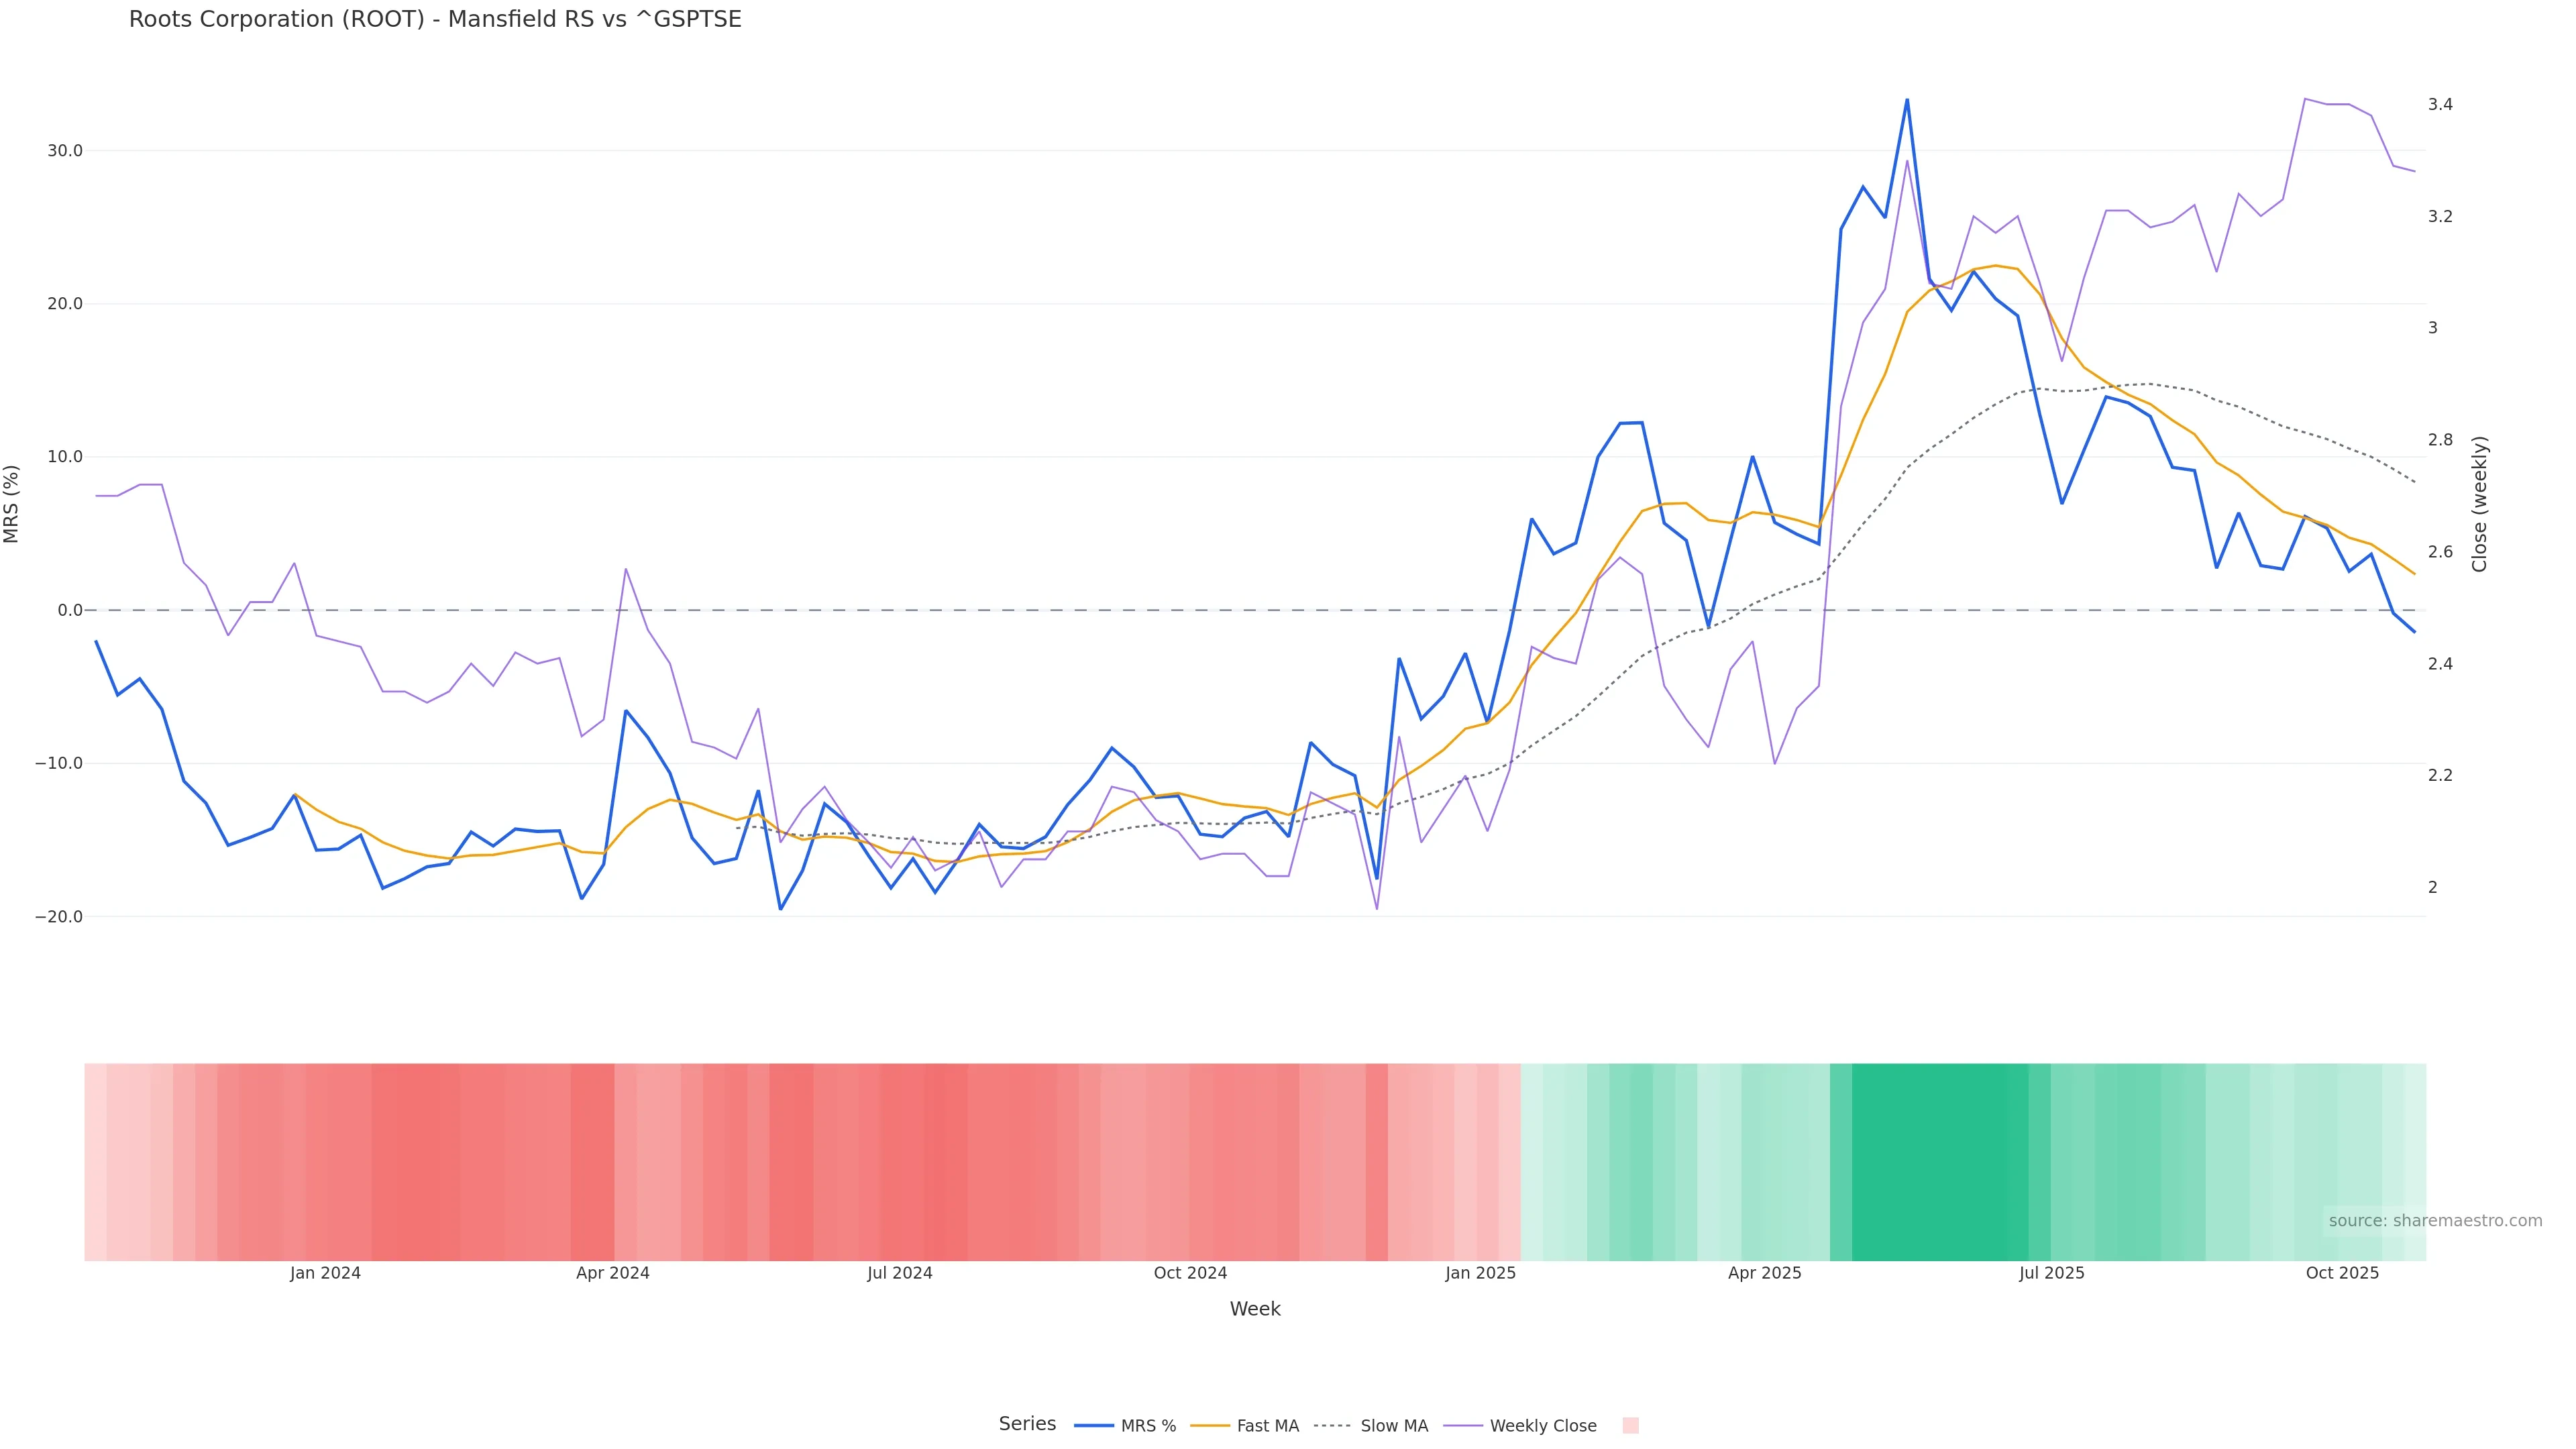Select the Oct 2025 axis tick label
Screen dimensions: 2576x1449
(x=2343, y=1273)
